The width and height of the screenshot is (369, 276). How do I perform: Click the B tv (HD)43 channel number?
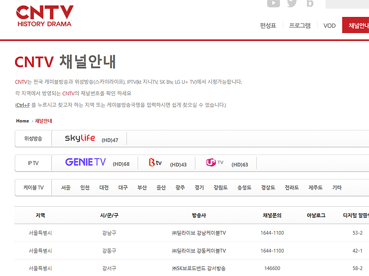coord(179,165)
